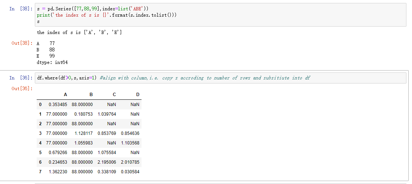Click cell value 0.853769 in row 3
This screenshot has height=184, width=412.
click(x=107, y=133)
